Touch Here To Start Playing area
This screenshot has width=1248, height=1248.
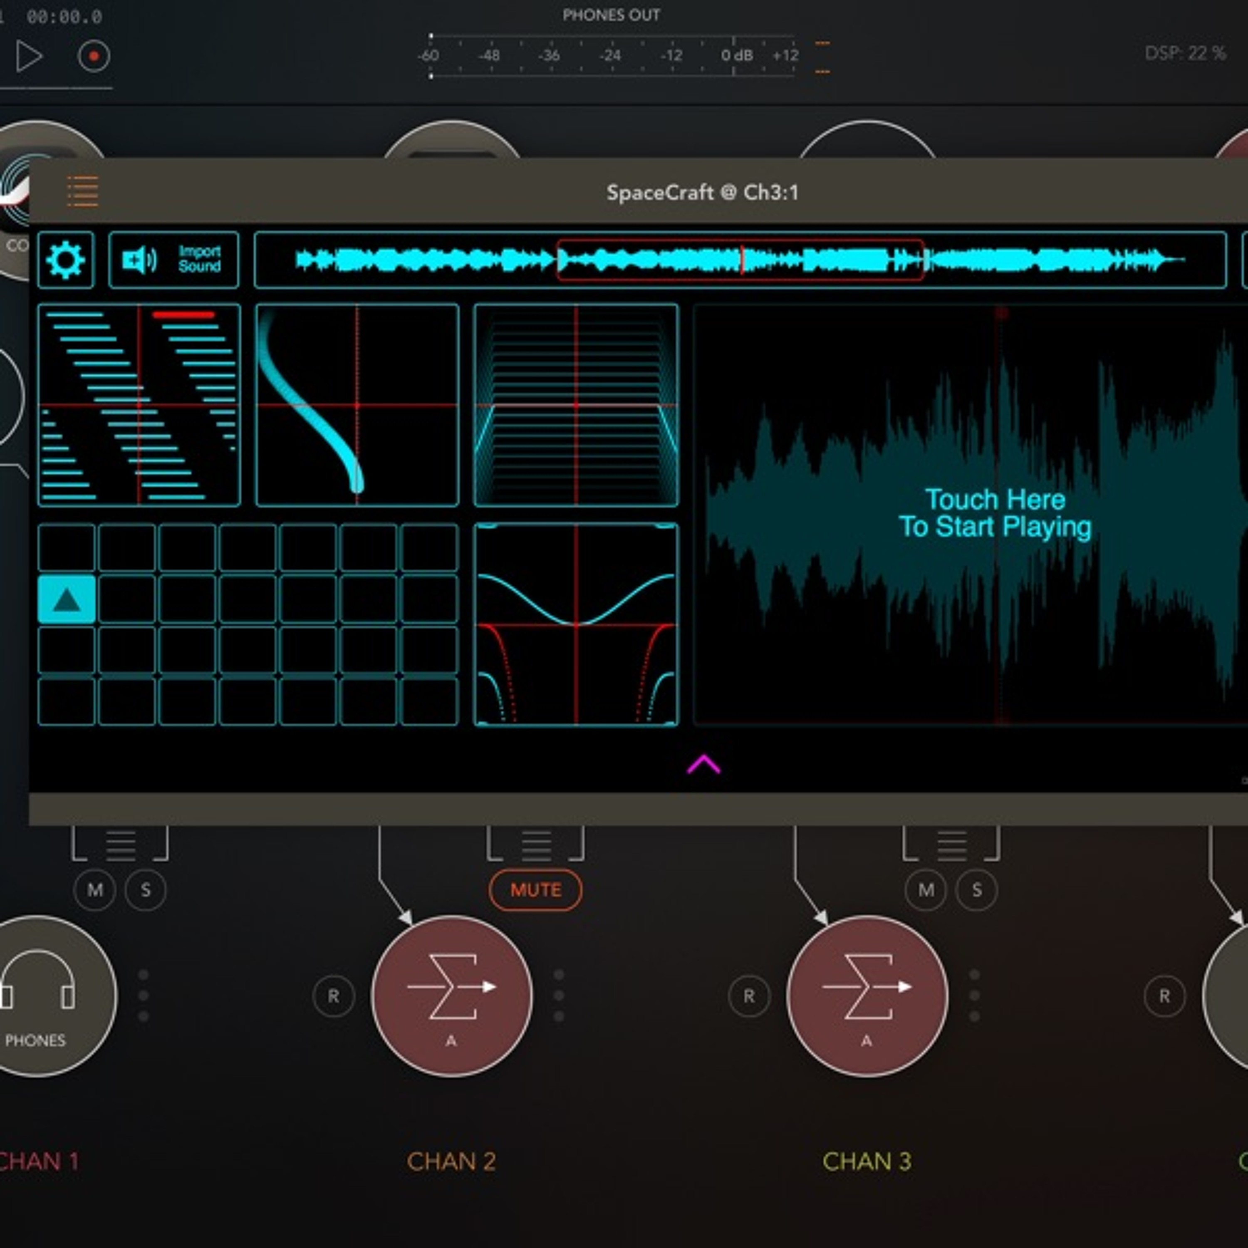[995, 513]
